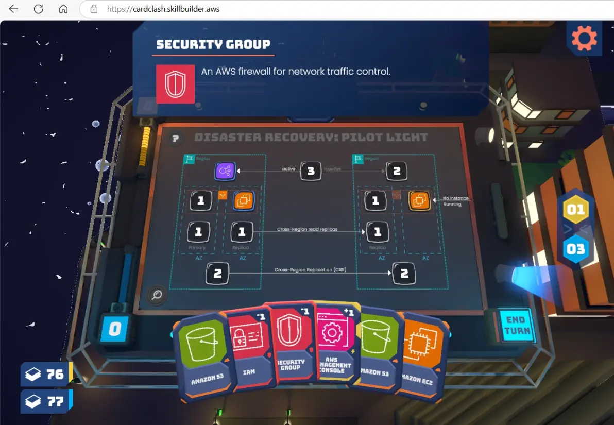Reload the page with the refresh icon
The width and height of the screenshot is (614, 425).
click(38, 9)
